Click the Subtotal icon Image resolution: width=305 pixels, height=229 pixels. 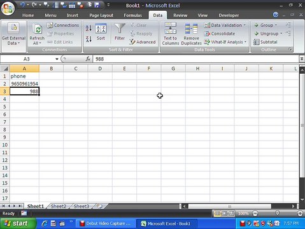256,42
